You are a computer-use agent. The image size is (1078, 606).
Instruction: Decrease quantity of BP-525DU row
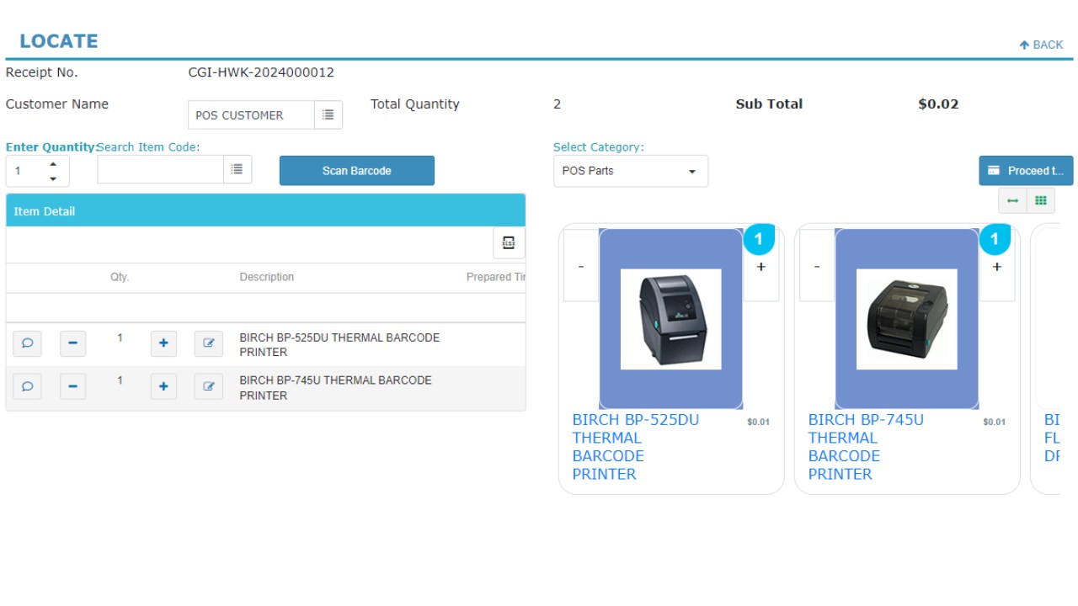(x=72, y=343)
